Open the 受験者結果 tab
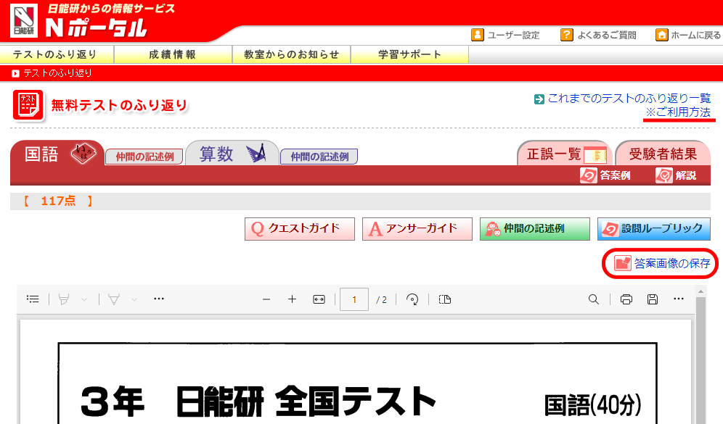Image resolution: width=723 pixels, height=424 pixels. [x=663, y=154]
